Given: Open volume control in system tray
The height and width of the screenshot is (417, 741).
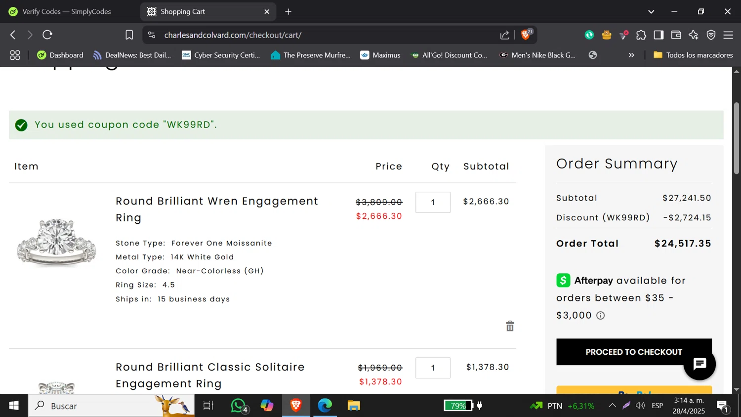Looking at the screenshot, I should [x=640, y=406].
